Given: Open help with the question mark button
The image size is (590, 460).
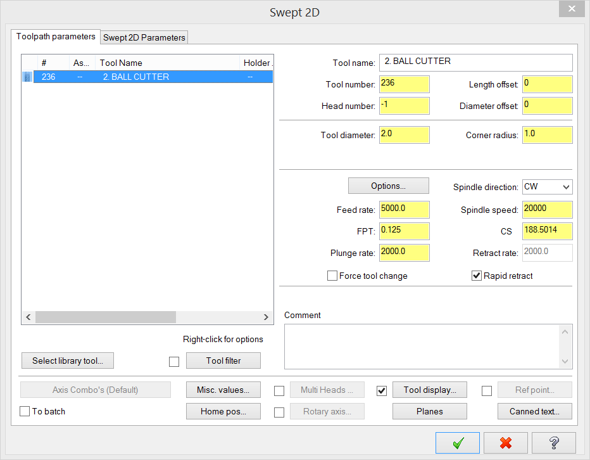Looking at the screenshot, I should pyautogui.click(x=553, y=443).
